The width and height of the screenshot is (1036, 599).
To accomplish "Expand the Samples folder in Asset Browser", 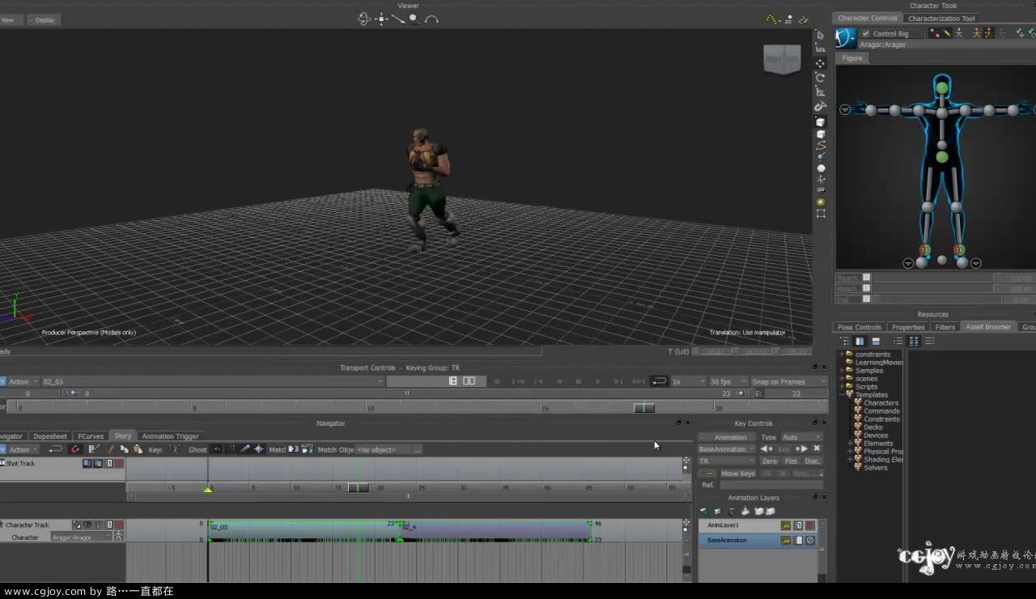I will coord(841,370).
